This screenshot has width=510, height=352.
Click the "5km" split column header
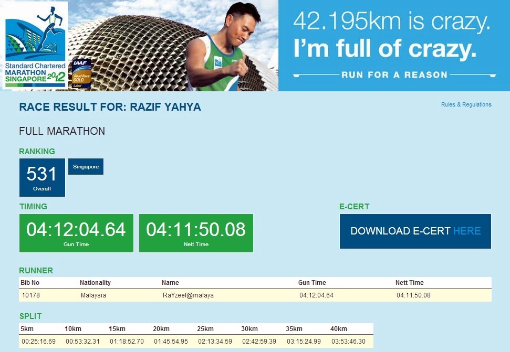pos(27,328)
